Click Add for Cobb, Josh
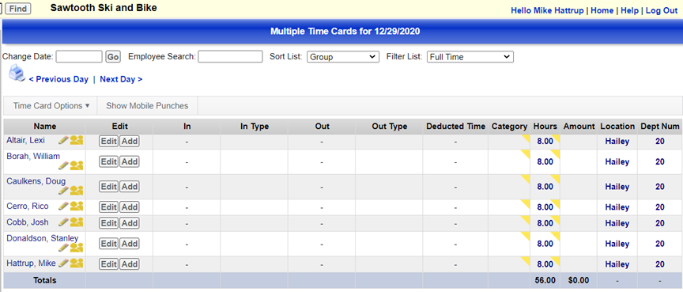This screenshot has height=292, width=683. [x=130, y=223]
